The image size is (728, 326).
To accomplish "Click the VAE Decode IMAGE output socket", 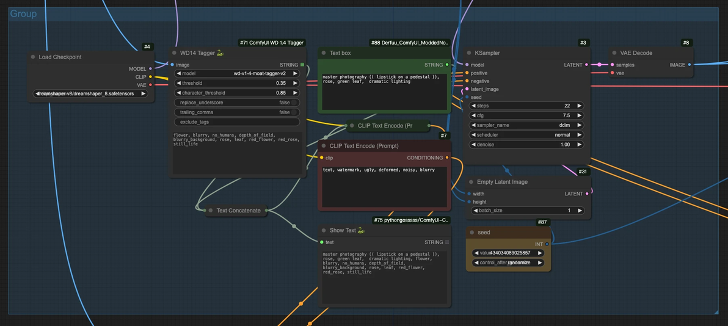I will click(689, 65).
